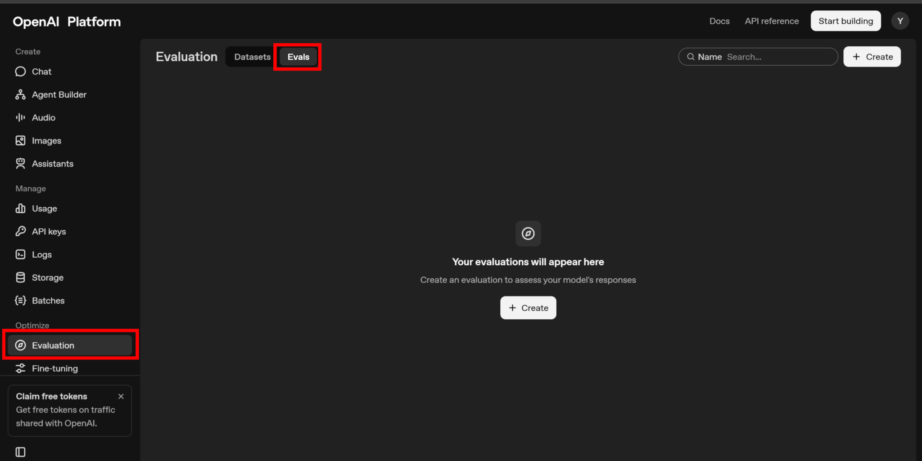Screen dimensions: 922x461
Task: Open the user account avatar menu
Action: pos(900,21)
